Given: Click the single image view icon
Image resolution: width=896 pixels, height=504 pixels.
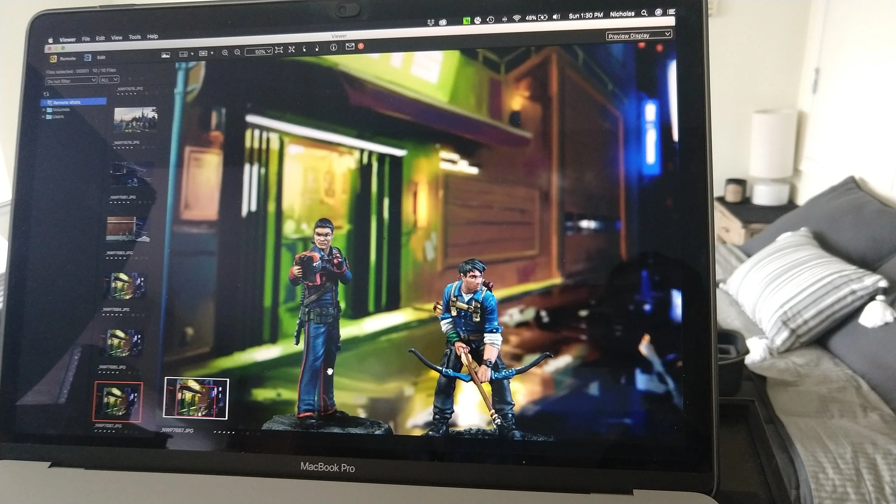Looking at the screenshot, I should (166, 55).
